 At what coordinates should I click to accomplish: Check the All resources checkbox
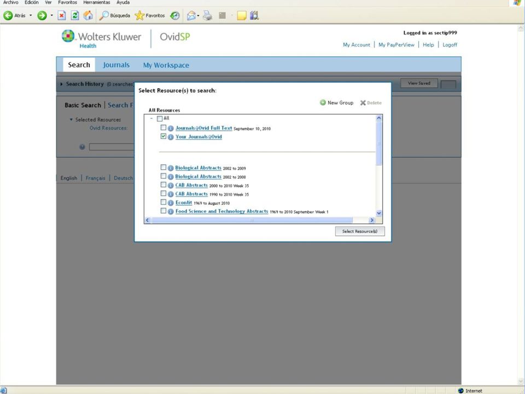click(160, 119)
